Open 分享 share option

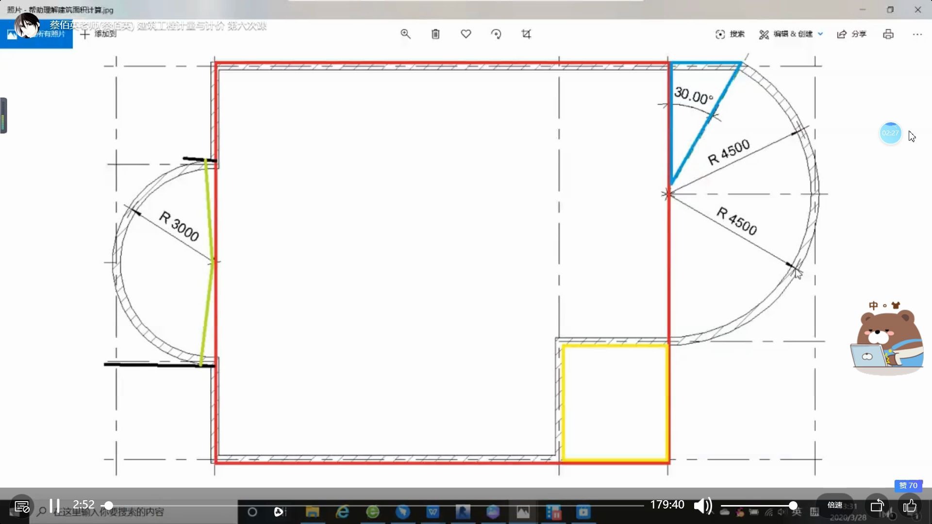852,34
